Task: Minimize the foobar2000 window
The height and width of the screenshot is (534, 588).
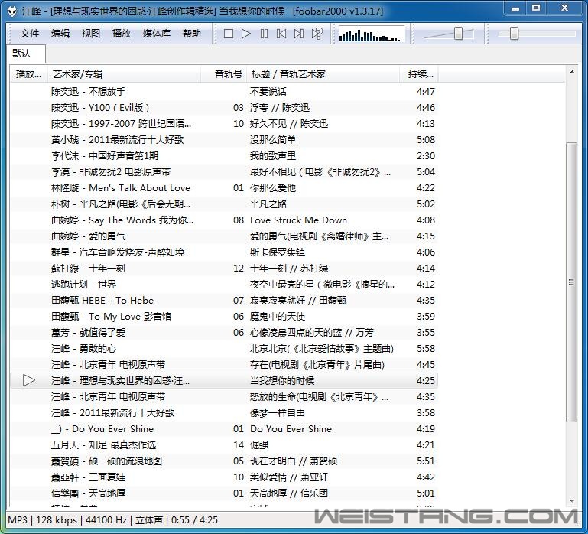Action: pos(515,8)
